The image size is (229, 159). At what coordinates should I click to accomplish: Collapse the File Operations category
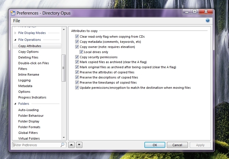pyautogui.click(x=15, y=40)
